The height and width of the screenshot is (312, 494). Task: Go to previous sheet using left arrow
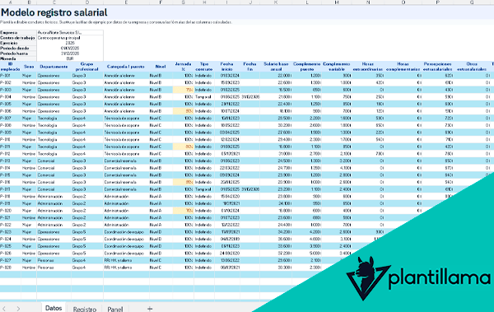pos(4,309)
